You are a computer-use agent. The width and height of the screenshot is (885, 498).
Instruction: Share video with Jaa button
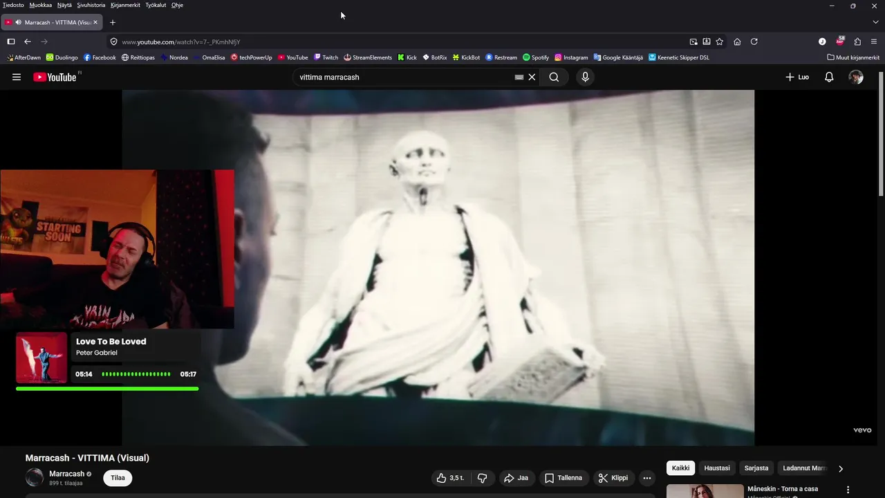pyautogui.click(x=516, y=478)
